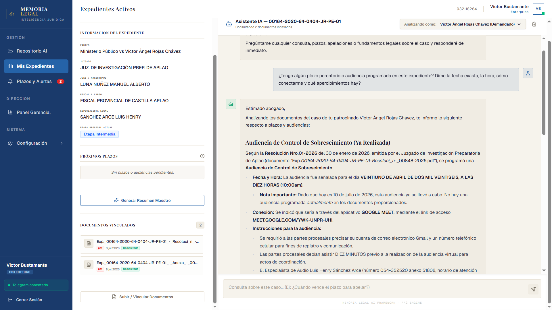Click the file icon of the Resoluci_n document

[89, 243]
